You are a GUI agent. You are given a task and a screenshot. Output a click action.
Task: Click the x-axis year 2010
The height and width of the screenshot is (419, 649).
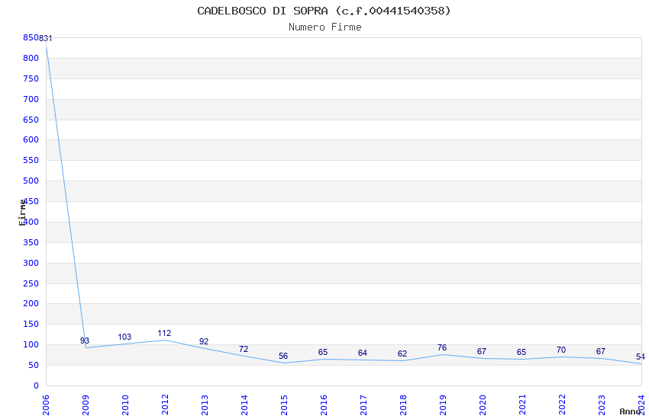125,405
